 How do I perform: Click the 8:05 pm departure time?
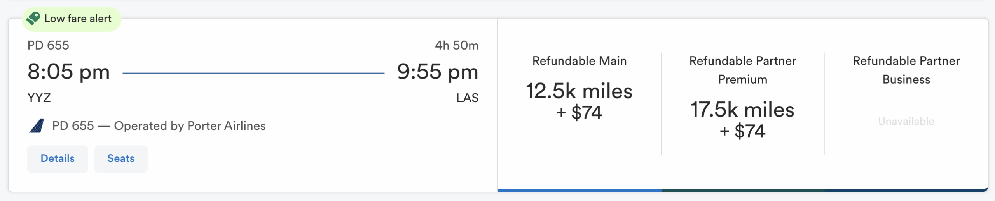tap(69, 72)
